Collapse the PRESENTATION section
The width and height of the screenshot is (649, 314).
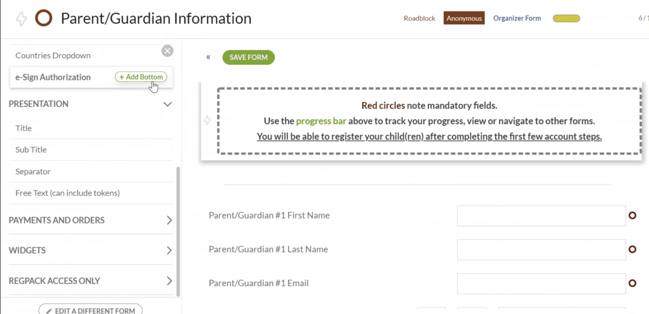point(168,104)
